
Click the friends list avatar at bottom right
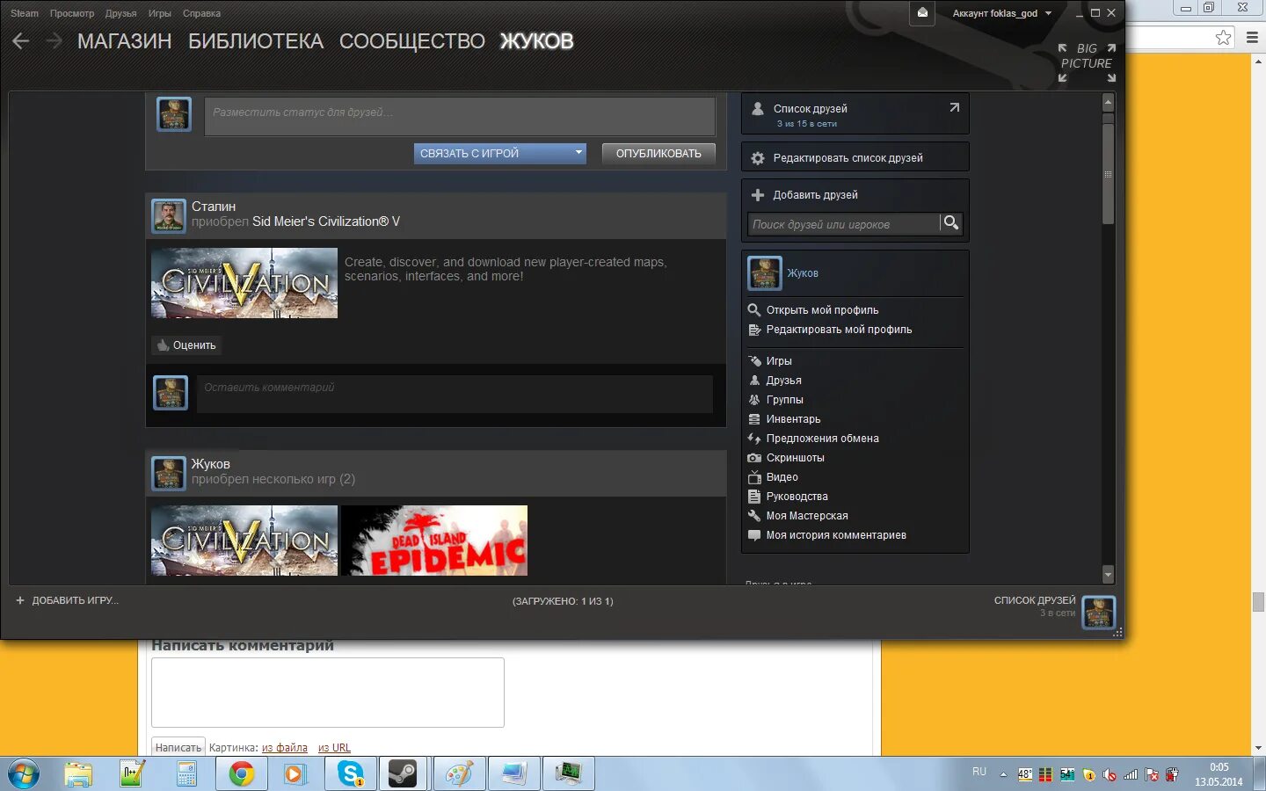(1099, 612)
